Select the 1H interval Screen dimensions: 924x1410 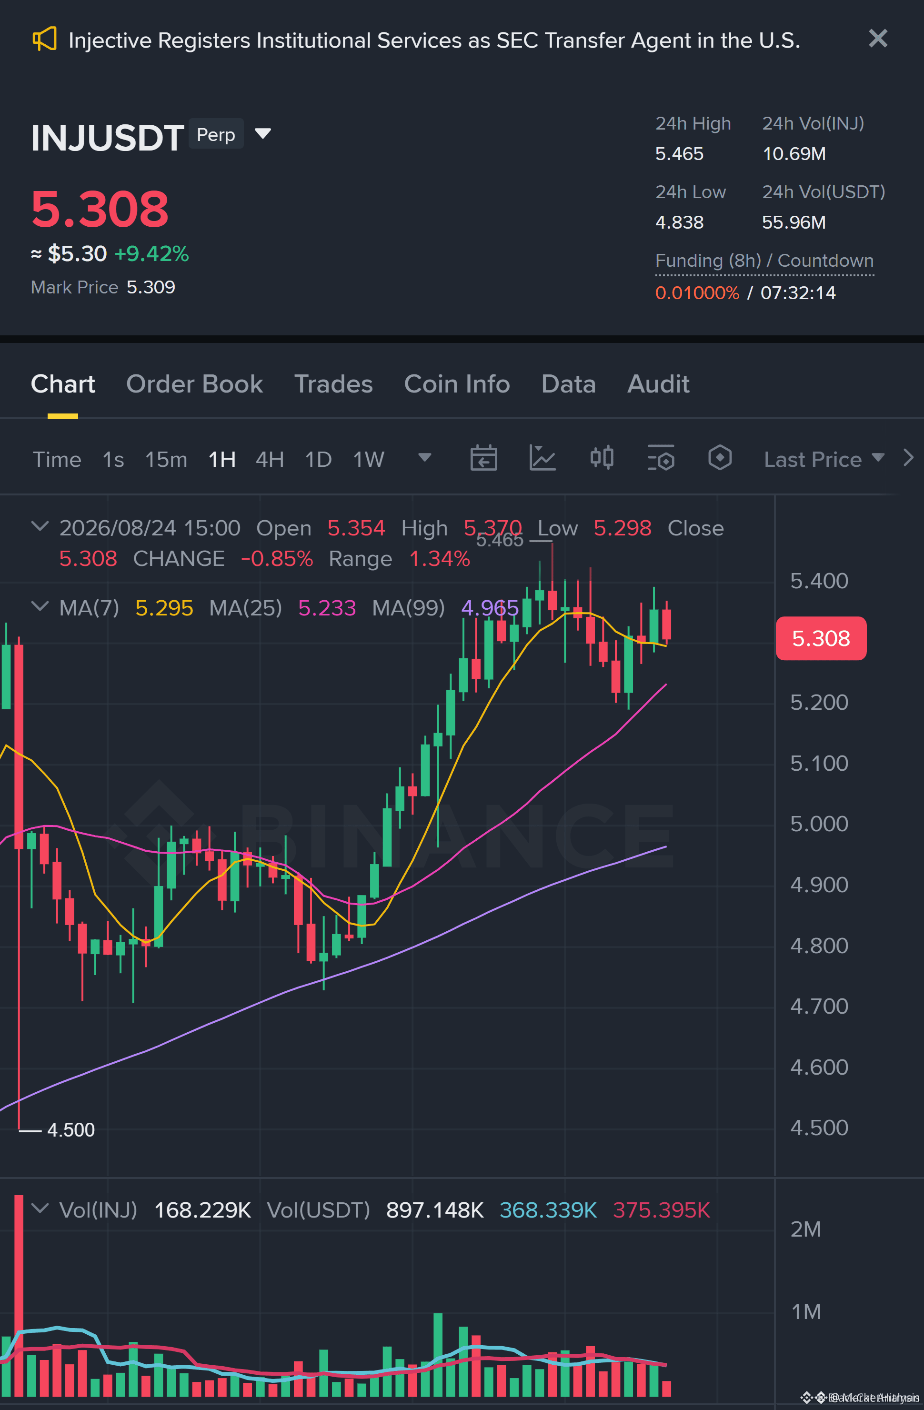[x=222, y=459]
